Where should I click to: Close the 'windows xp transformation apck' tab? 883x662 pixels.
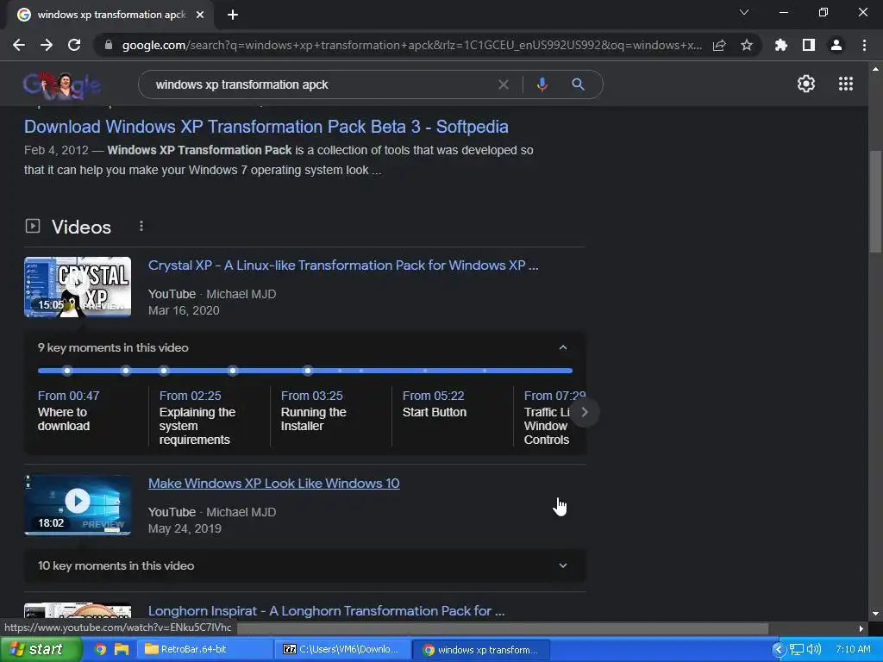coord(200,15)
